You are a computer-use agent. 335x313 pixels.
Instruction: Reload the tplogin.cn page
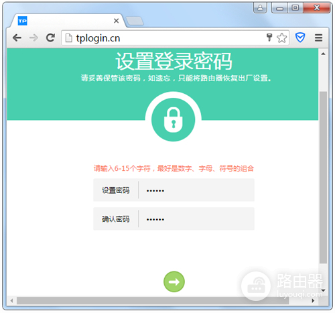point(50,38)
